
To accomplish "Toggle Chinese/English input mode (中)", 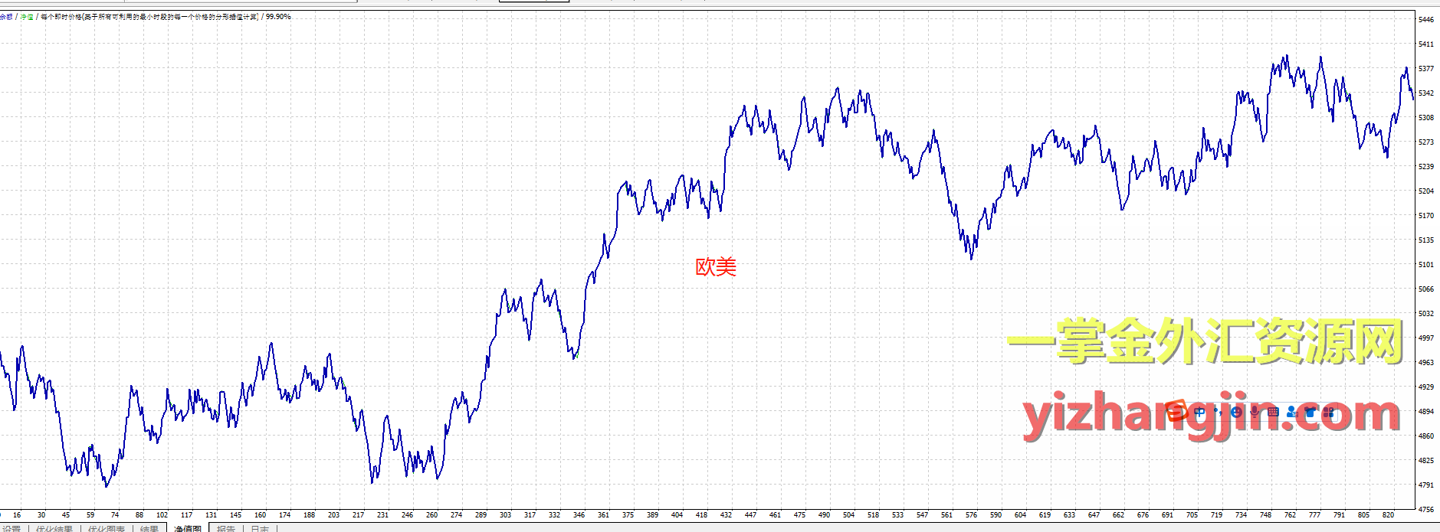I will coord(1199,412).
